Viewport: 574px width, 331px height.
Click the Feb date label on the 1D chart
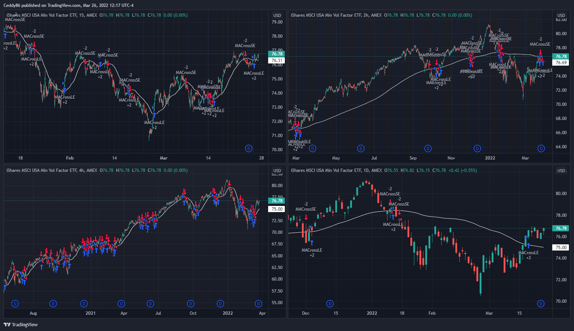click(x=432, y=313)
